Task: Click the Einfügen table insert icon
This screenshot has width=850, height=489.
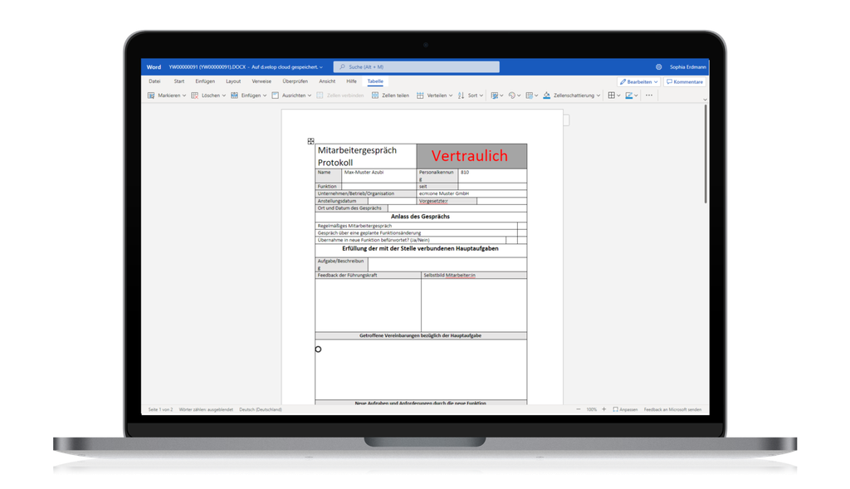Action: 234,95
